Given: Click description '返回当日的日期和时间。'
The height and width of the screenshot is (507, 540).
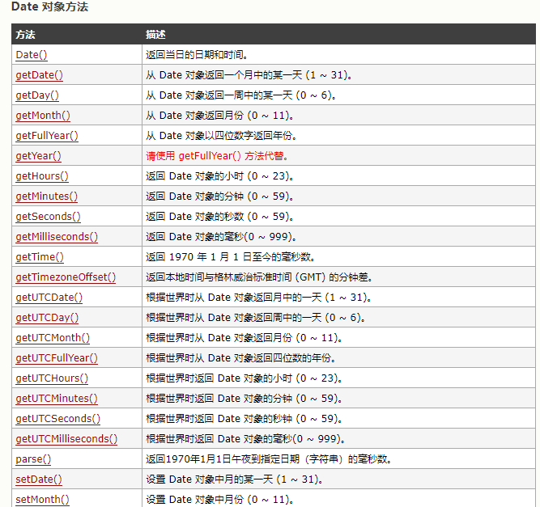Looking at the screenshot, I should tap(197, 55).
